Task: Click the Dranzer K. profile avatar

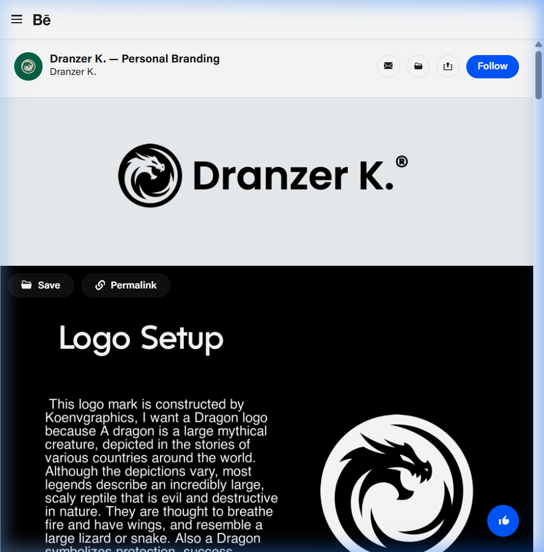Action: 28,66
